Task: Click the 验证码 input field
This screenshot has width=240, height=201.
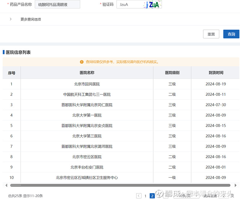Action: [x=129, y=4]
